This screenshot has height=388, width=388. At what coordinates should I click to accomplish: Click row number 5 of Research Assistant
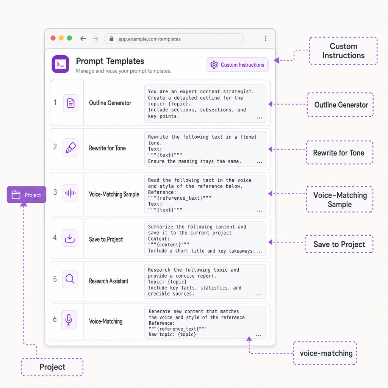[55, 279]
